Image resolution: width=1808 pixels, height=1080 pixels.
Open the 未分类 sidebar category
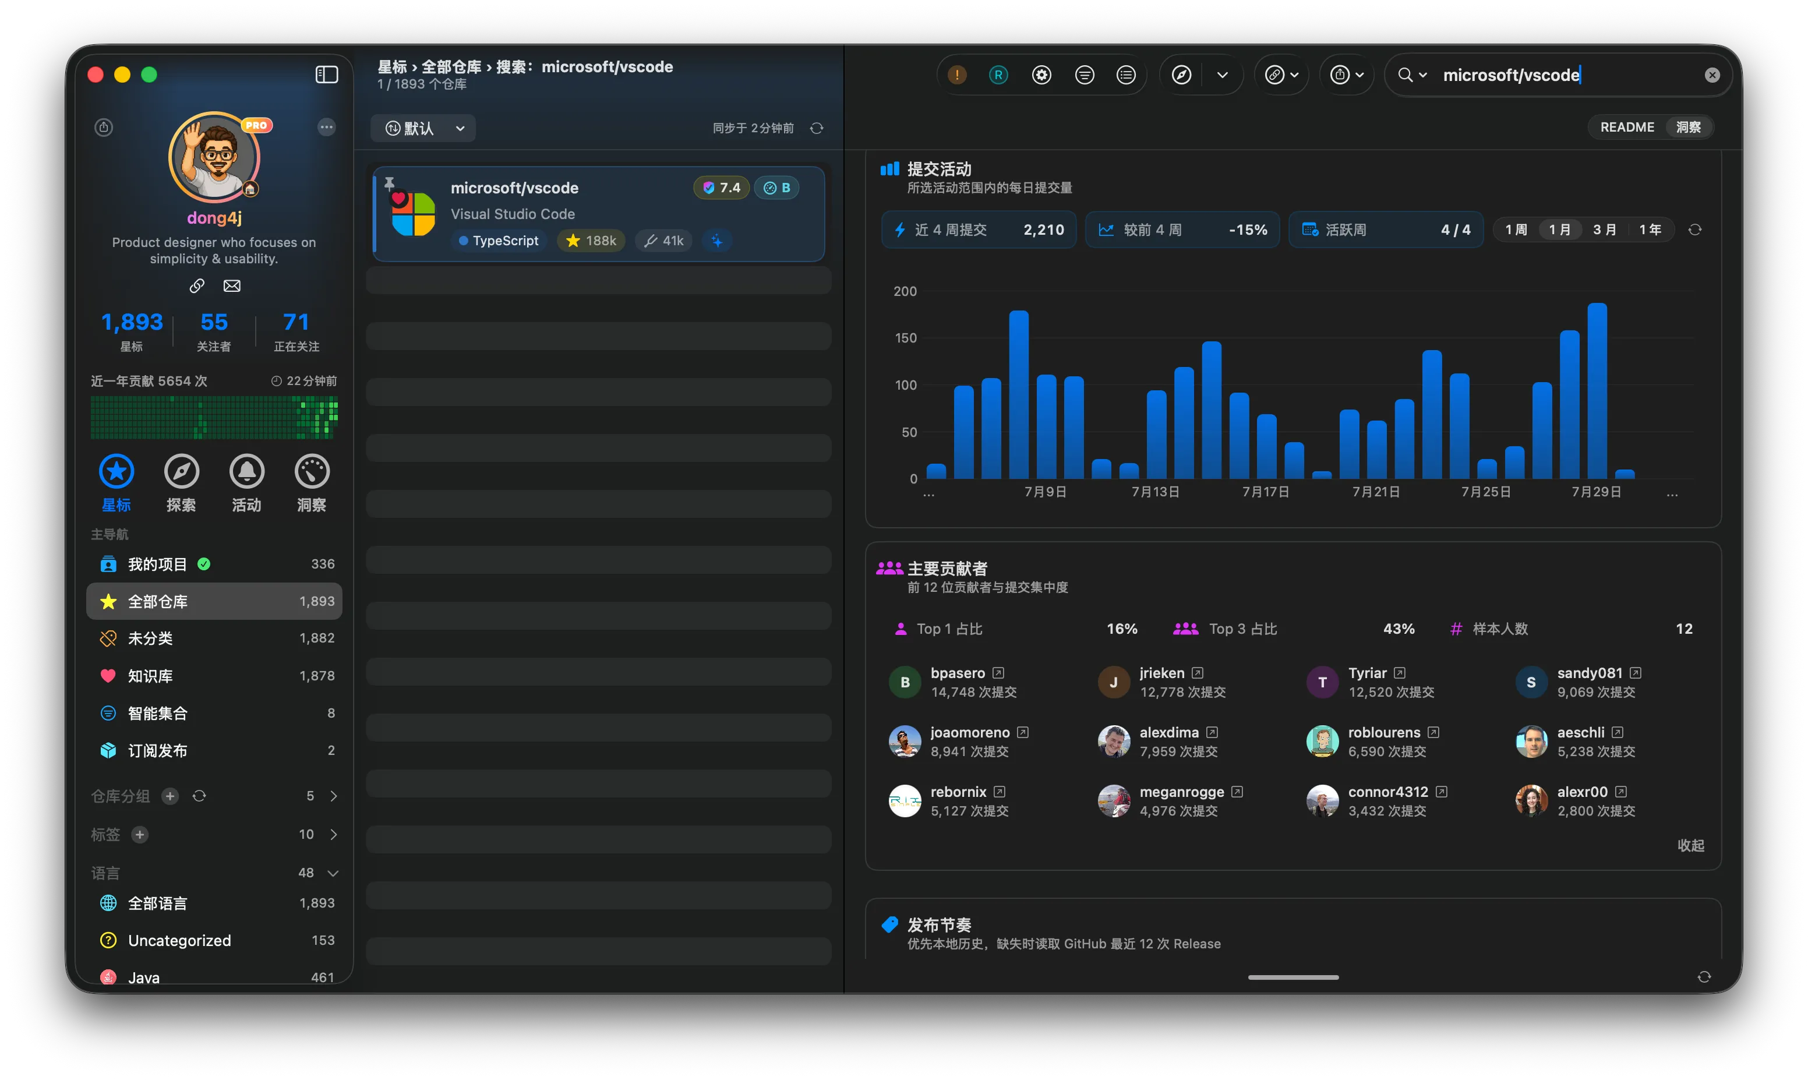pyautogui.click(x=214, y=638)
